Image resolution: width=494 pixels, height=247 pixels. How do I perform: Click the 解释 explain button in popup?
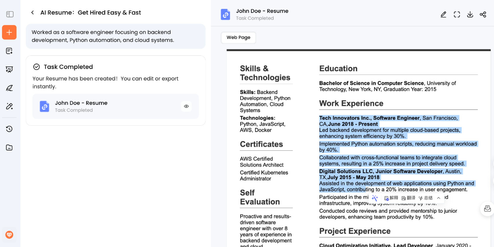coord(391,198)
